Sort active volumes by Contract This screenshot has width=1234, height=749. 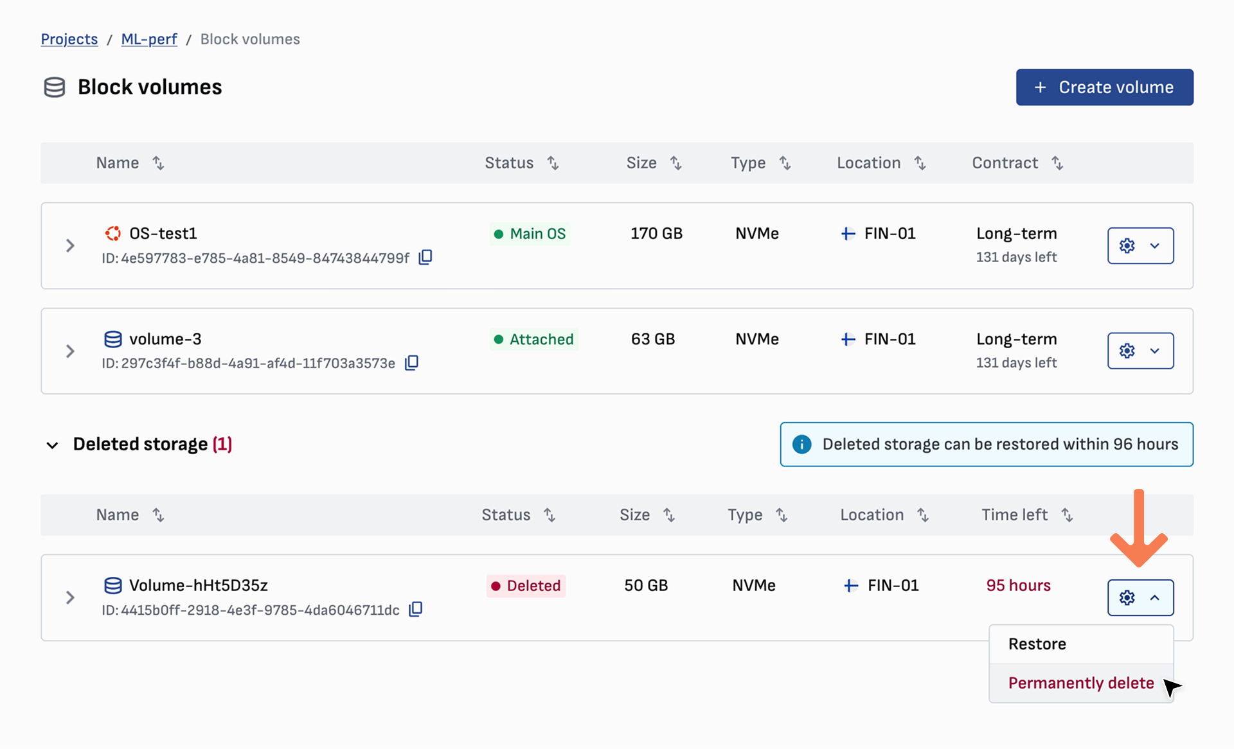pos(1057,163)
